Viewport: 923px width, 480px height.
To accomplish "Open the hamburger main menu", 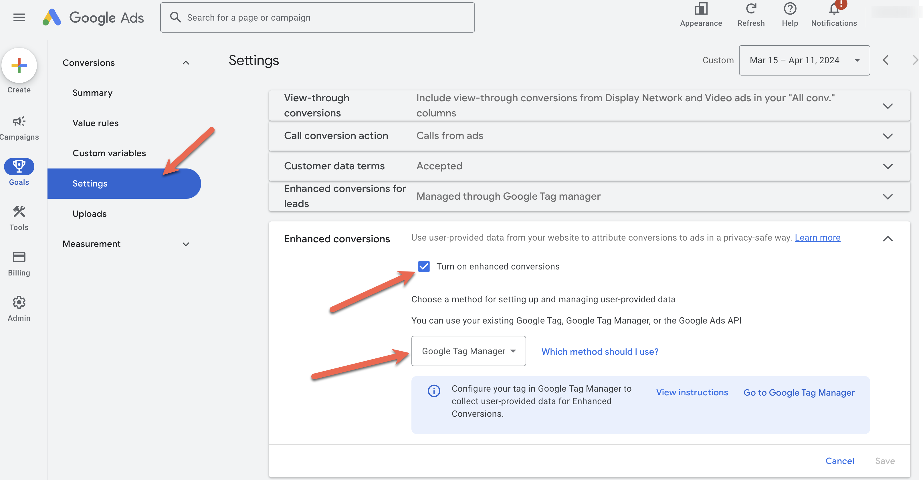I will [19, 17].
